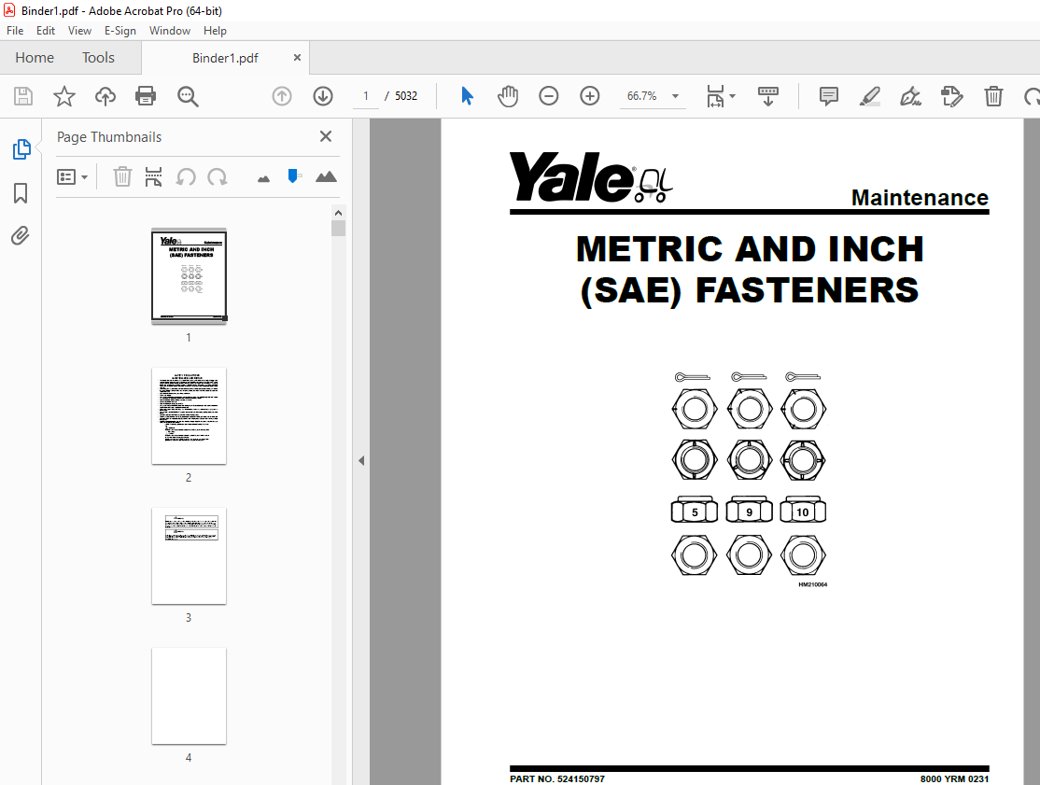The image size is (1040, 785).
Task: Open the Bookmarks pane icon
Action: coord(21,193)
